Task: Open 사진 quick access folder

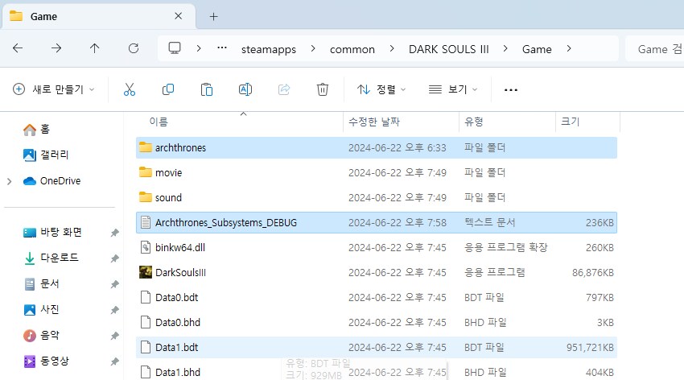Action: [41, 309]
